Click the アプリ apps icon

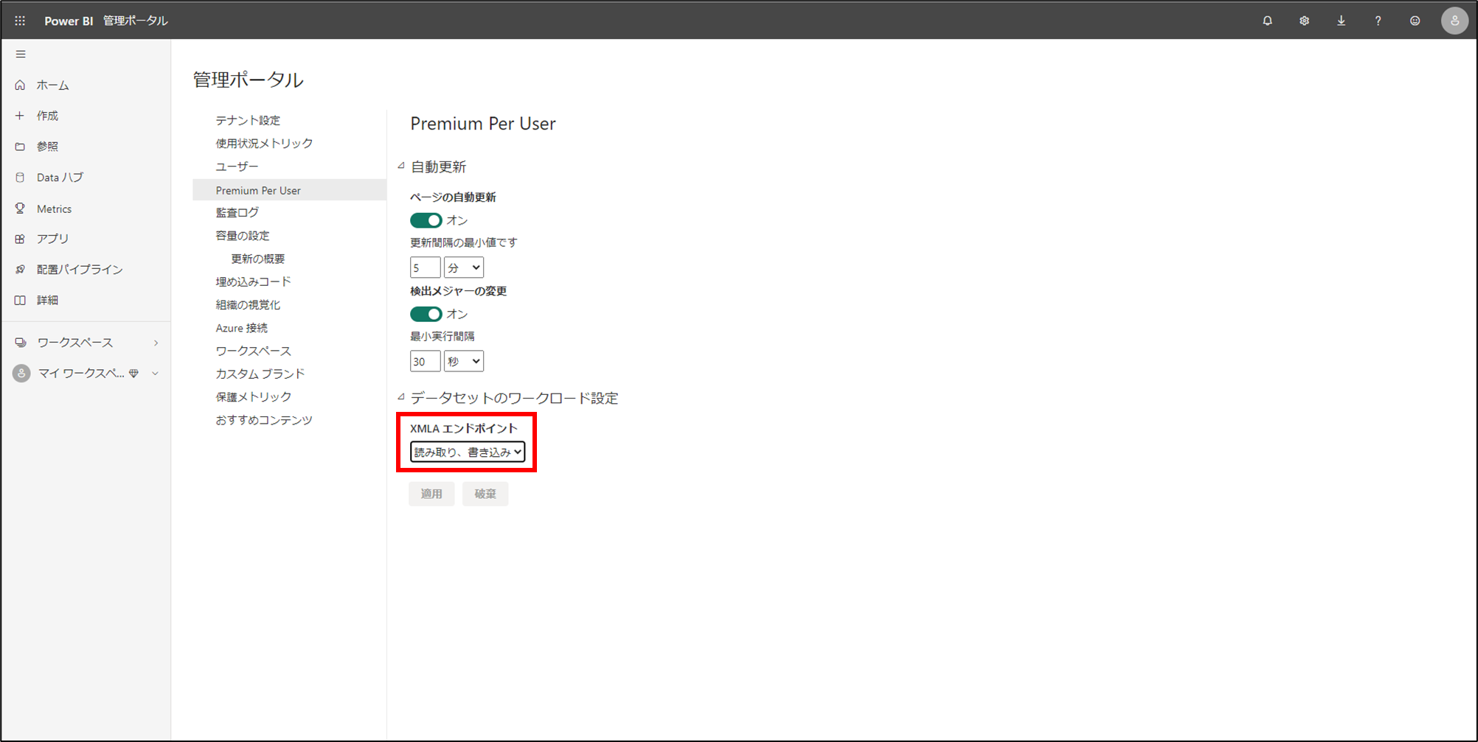20,239
